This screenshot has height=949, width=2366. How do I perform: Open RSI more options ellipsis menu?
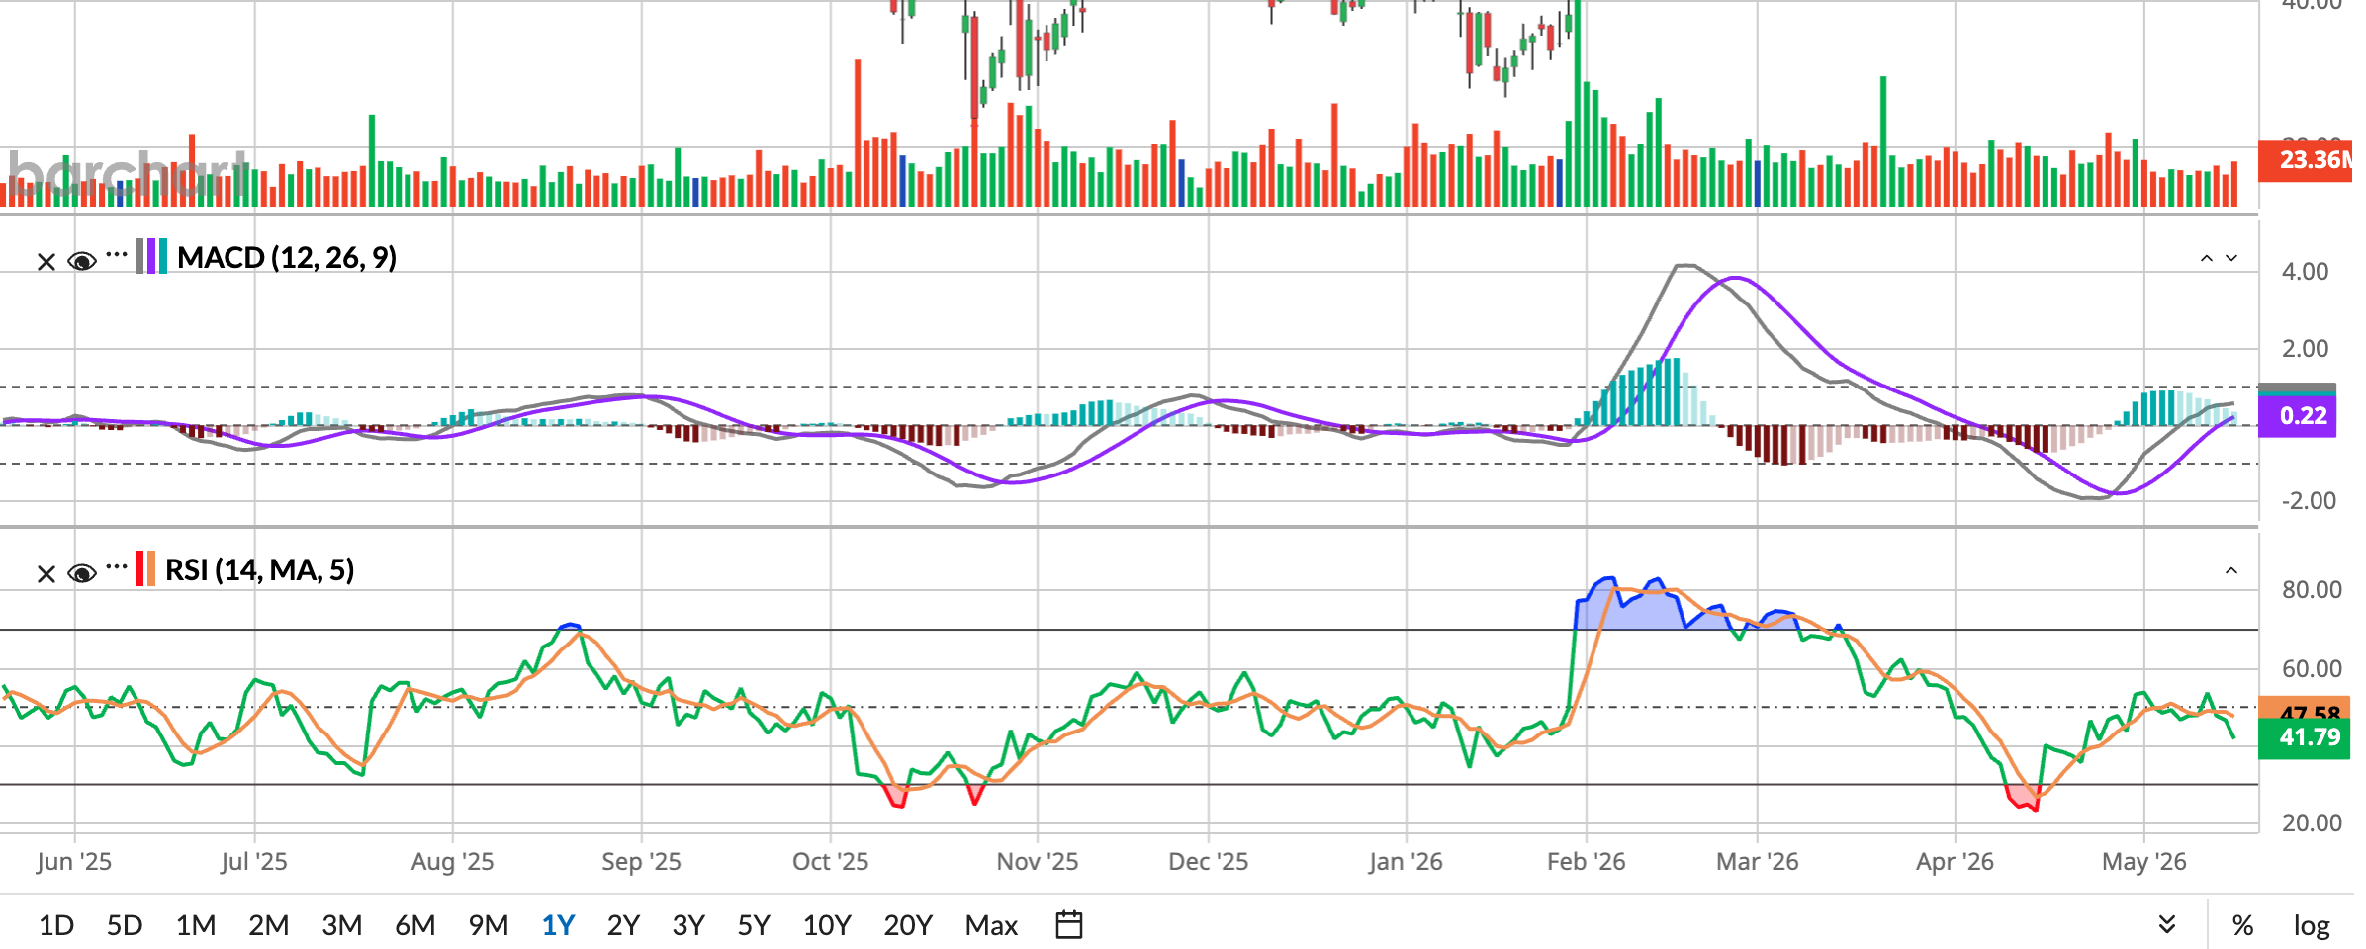click(x=117, y=567)
